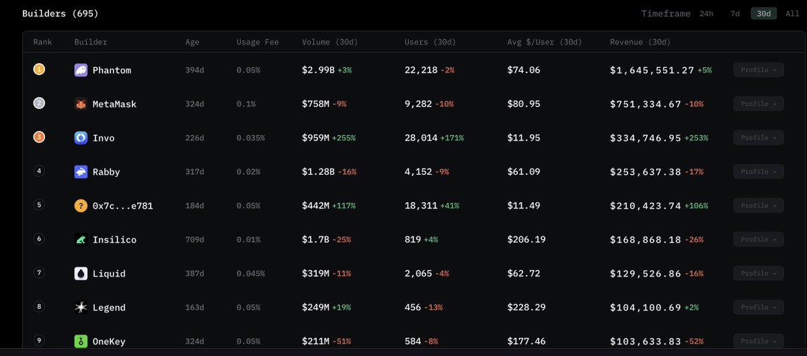Sort by Revenue (30d) column header

tap(640, 42)
